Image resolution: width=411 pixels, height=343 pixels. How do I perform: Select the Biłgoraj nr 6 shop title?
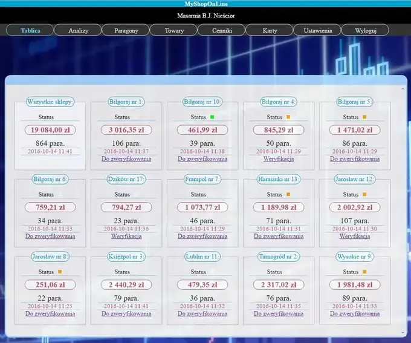50,179
